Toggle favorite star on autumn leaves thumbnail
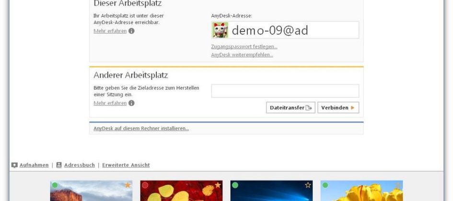The width and height of the screenshot is (453, 201). [x=218, y=185]
